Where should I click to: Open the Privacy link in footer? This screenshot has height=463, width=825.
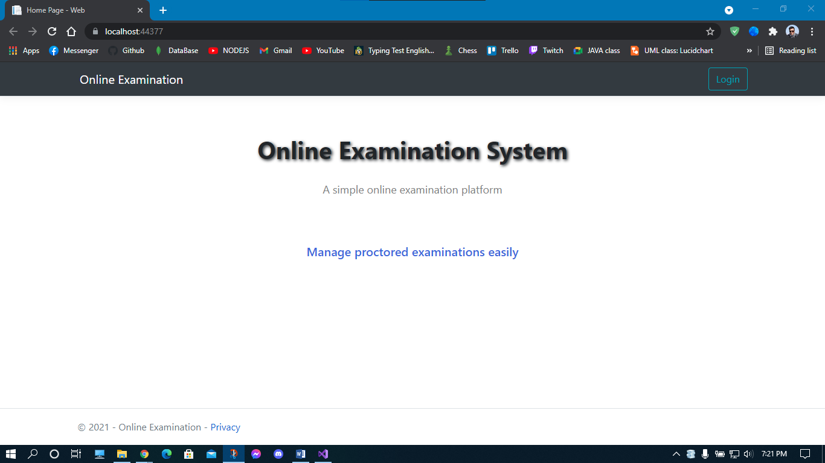pyautogui.click(x=225, y=427)
